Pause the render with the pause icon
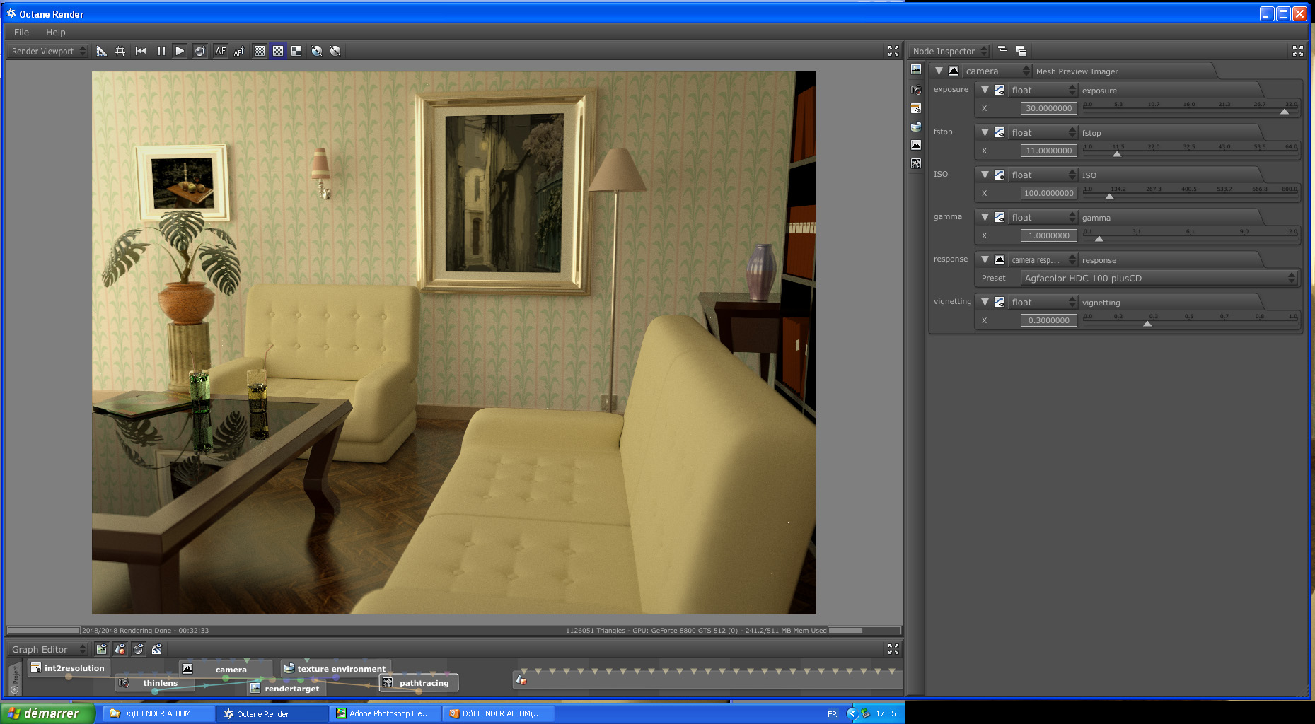Viewport: 1315px width, 724px height. (161, 51)
